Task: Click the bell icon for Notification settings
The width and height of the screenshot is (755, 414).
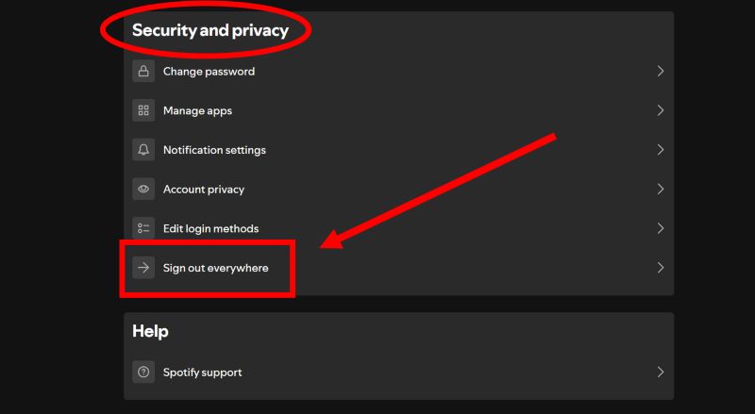Action: pyautogui.click(x=143, y=150)
